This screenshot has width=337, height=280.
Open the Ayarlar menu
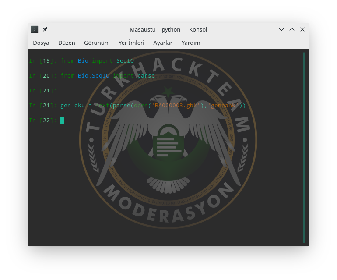tap(163, 43)
